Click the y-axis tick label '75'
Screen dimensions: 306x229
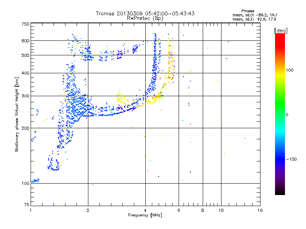pyautogui.click(x=27, y=205)
